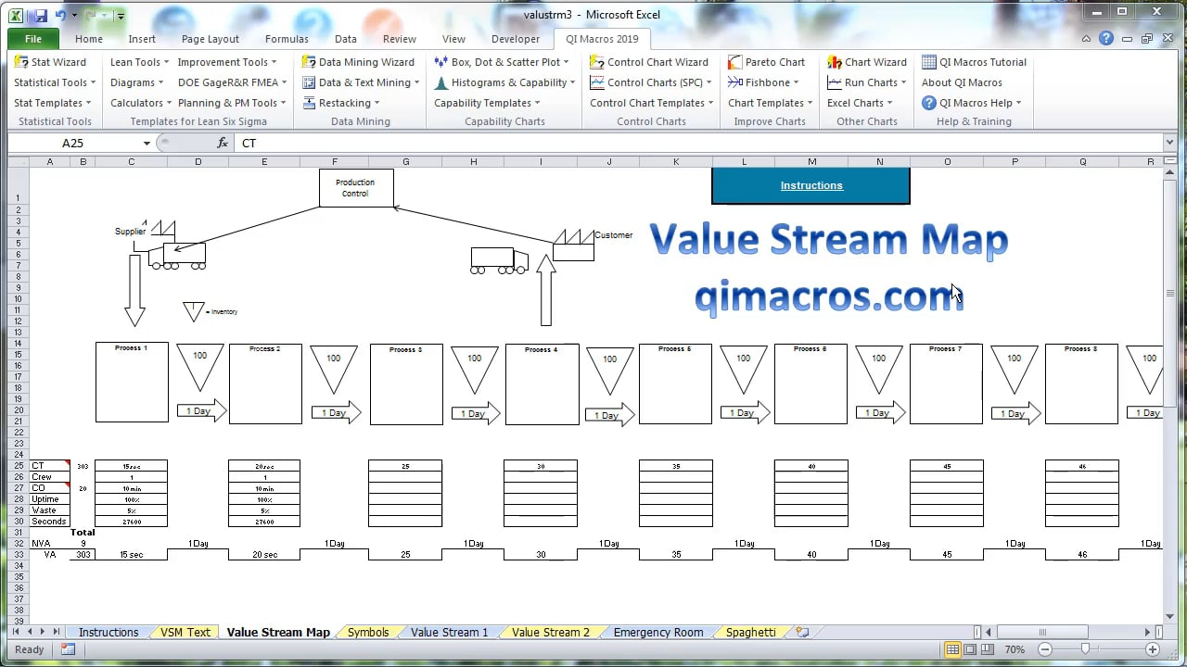Open Data & Text Mining menu
Screen dimensions: 1187x667
click(361, 82)
